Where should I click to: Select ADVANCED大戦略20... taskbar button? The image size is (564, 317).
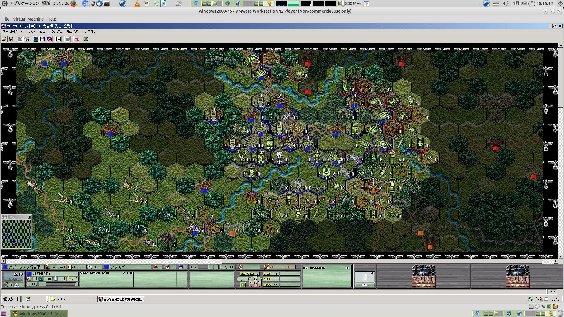[x=120, y=299]
